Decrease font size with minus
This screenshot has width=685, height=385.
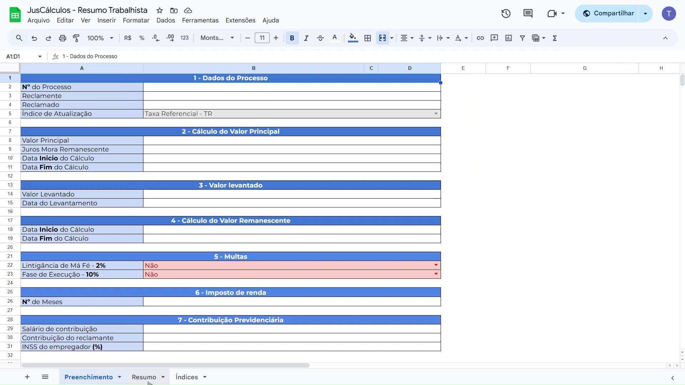248,38
